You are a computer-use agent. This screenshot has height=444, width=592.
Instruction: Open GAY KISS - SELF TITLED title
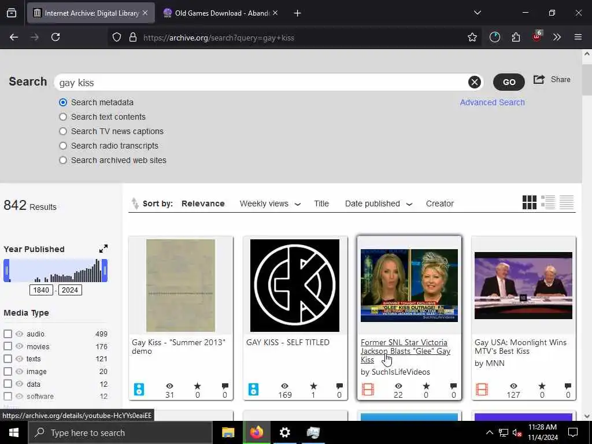288,342
